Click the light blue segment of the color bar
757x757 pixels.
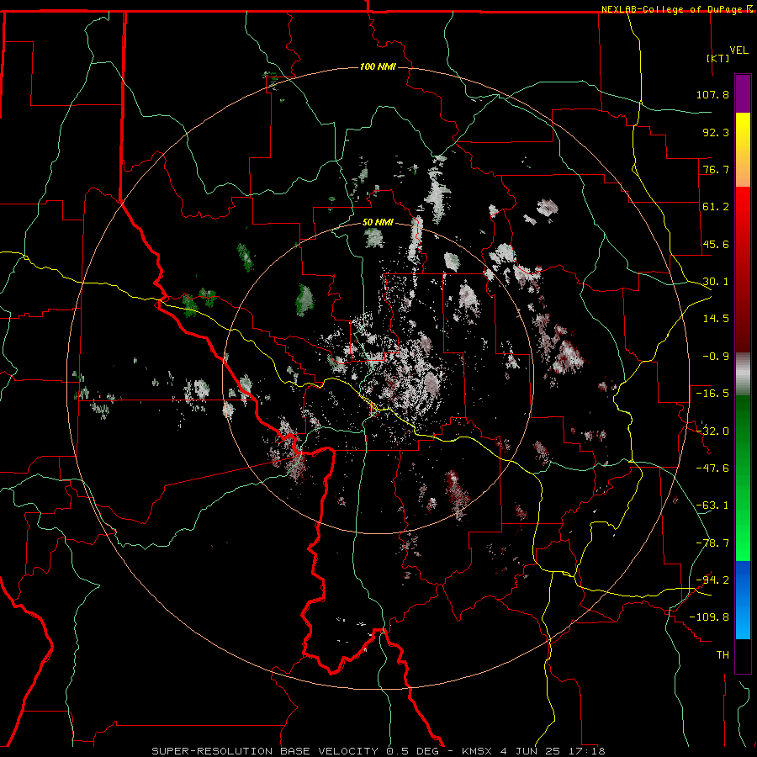pos(743,600)
